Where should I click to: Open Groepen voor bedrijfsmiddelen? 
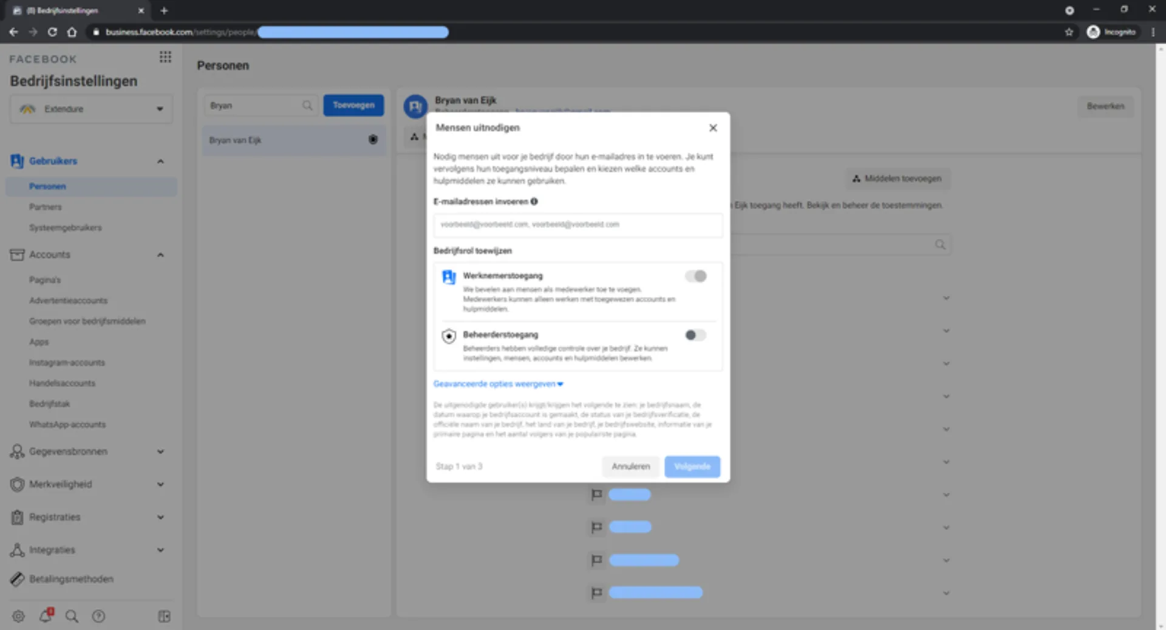click(87, 321)
